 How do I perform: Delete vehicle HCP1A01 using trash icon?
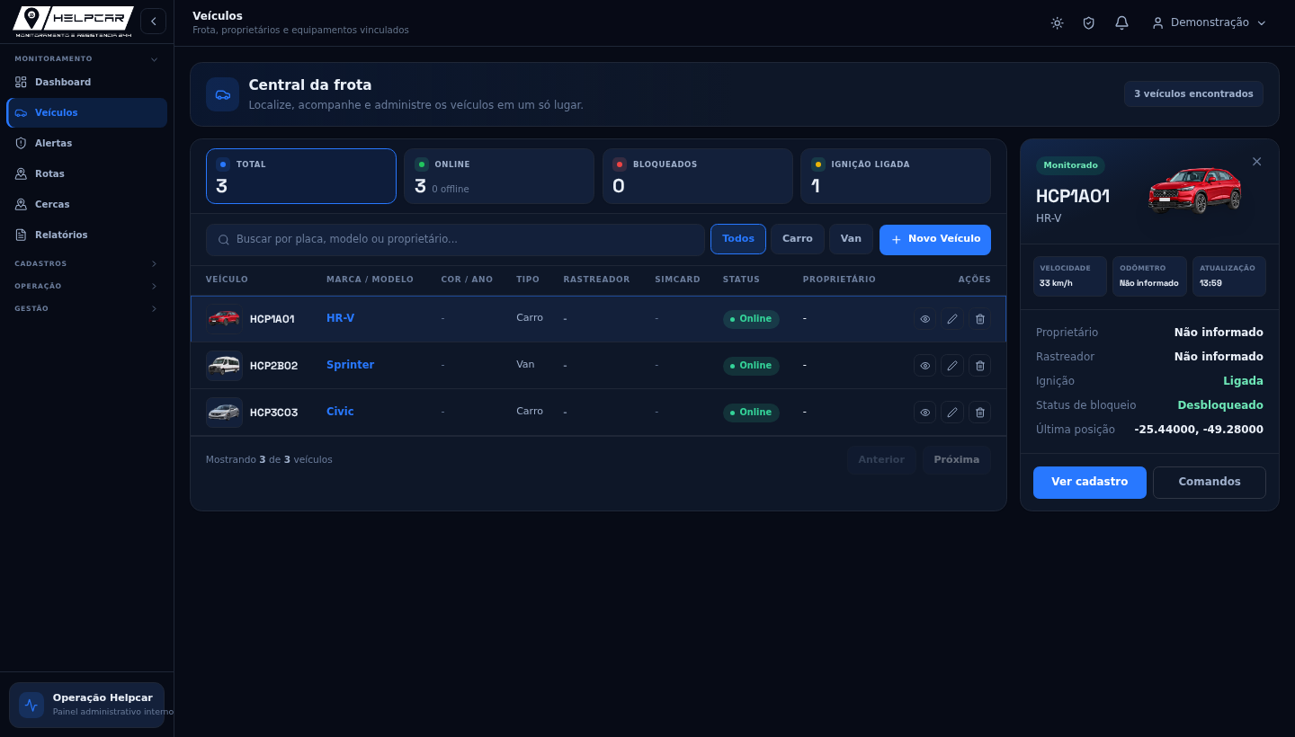click(x=980, y=319)
